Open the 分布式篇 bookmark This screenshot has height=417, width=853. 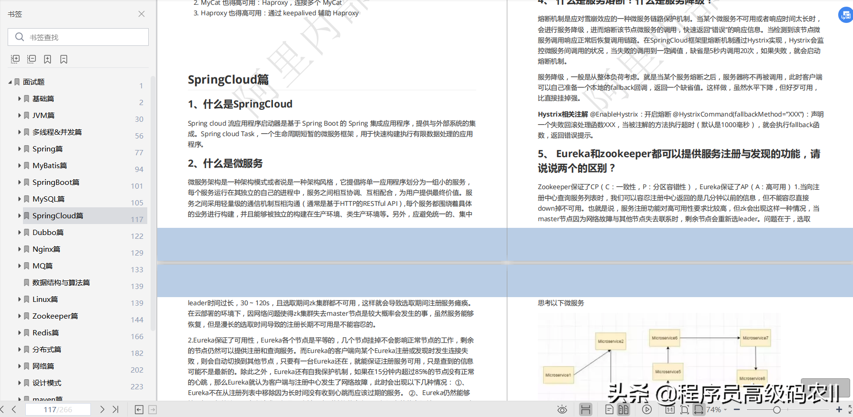point(47,349)
